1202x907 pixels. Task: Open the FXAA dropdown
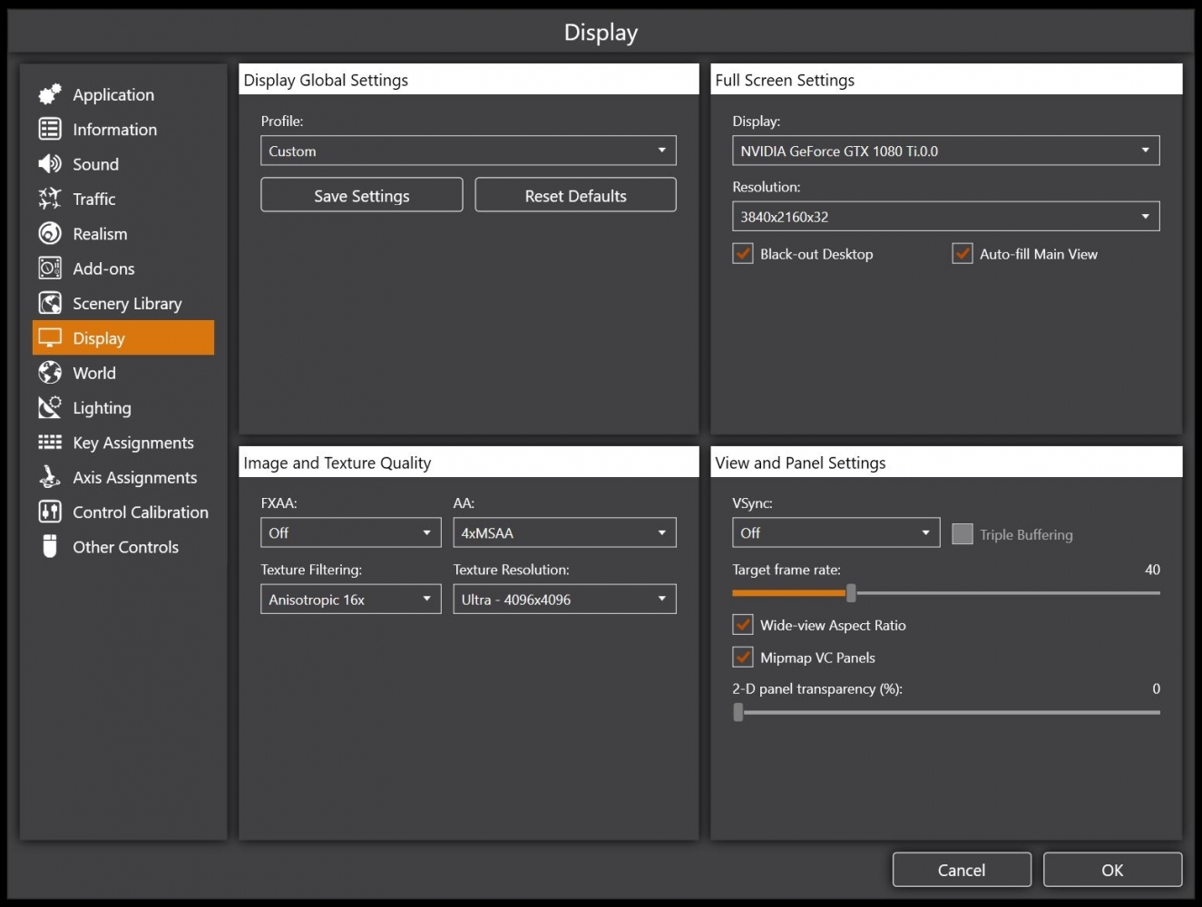tap(350, 532)
